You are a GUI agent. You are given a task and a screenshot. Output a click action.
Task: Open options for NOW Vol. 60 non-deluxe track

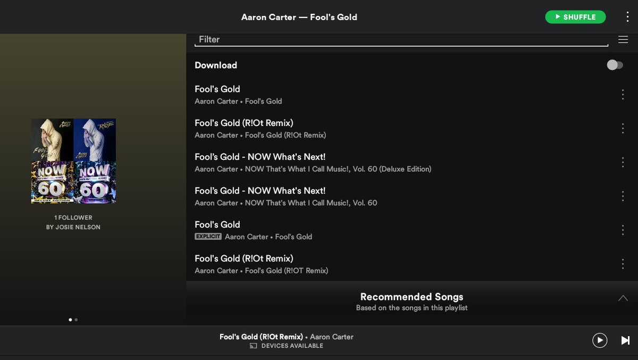point(623,196)
